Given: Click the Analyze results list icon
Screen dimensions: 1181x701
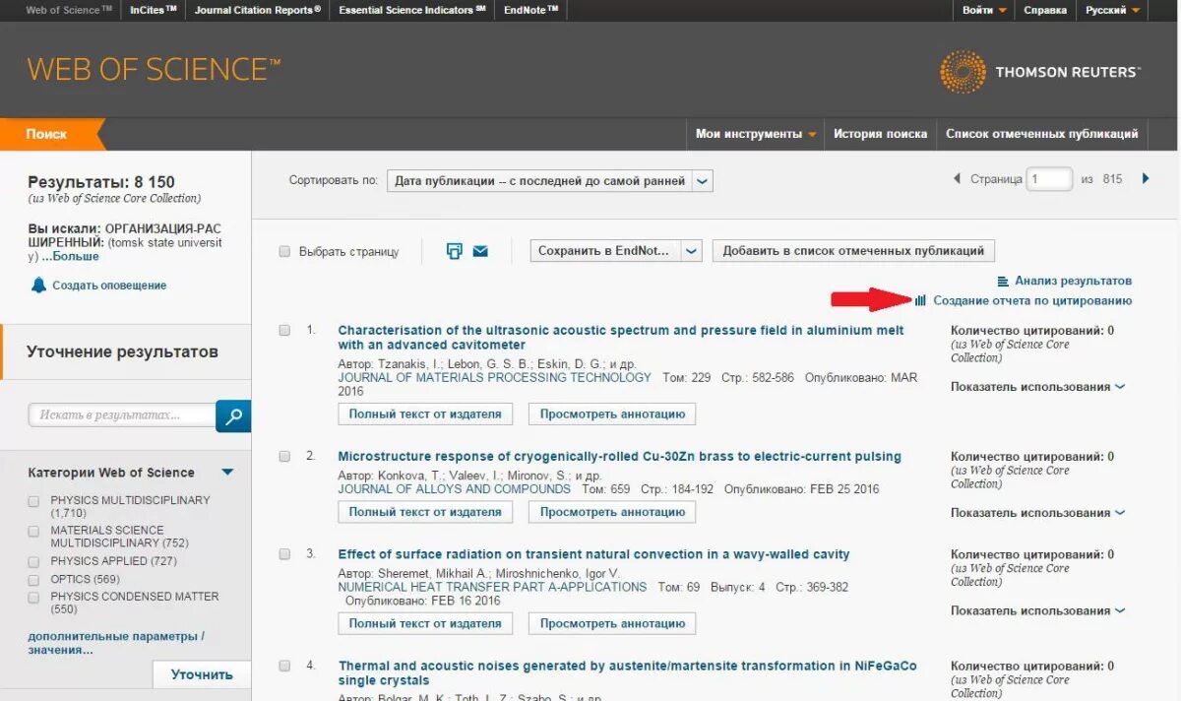Looking at the screenshot, I should coord(1004,282).
